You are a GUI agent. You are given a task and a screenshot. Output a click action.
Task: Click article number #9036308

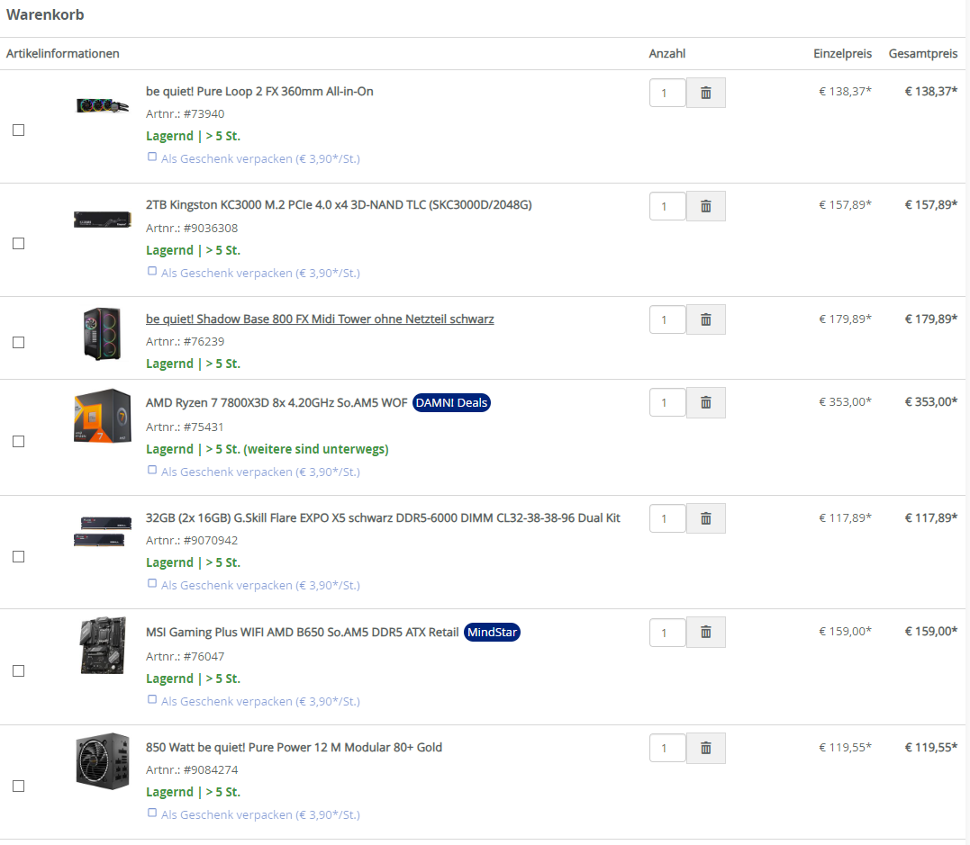pyautogui.click(x=211, y=228)
